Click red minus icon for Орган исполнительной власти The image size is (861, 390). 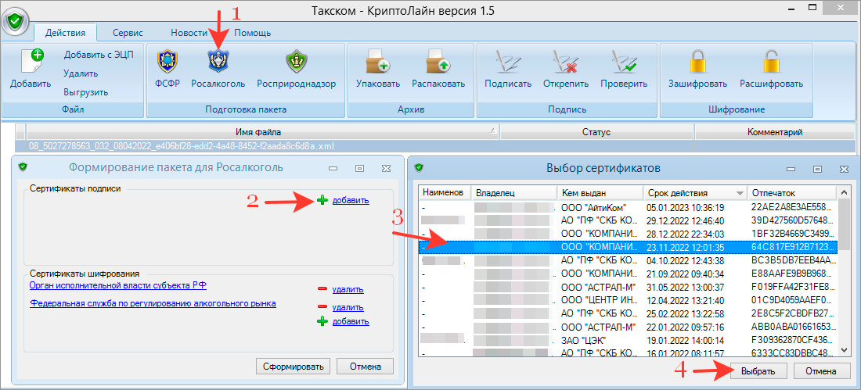tap(322, 289)
